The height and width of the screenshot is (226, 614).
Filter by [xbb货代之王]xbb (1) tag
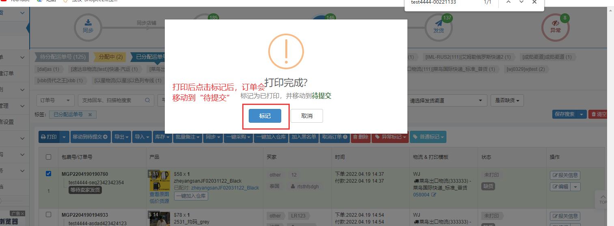[x=60, y=81]
